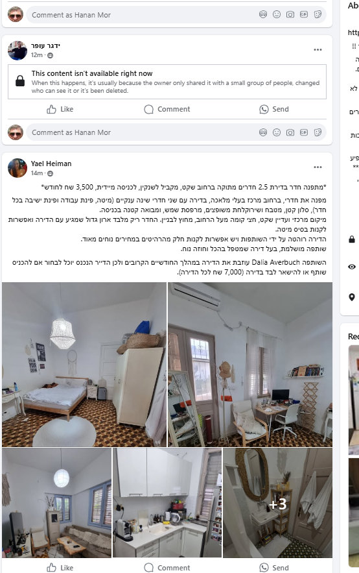View the +3 more photos thumbnail
The height and width of the screenshot is (573, 359).
click(x=277, y=503)
